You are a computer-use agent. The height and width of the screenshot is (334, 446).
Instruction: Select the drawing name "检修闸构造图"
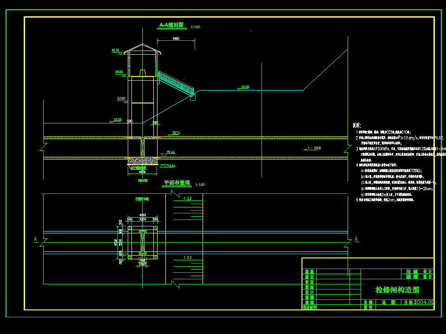coord(397,290)
